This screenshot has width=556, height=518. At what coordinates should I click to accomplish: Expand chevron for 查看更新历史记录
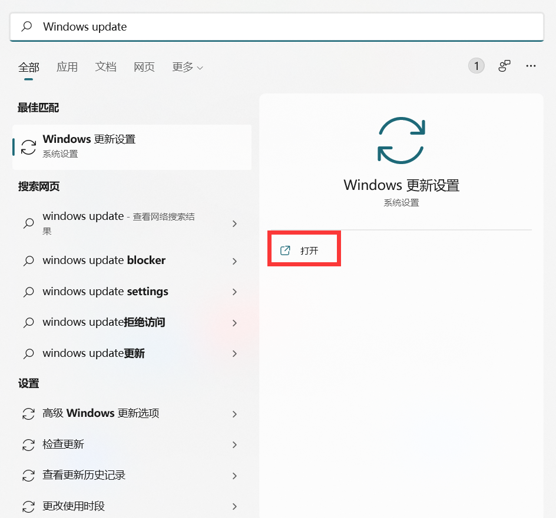(x=234, y=476)
